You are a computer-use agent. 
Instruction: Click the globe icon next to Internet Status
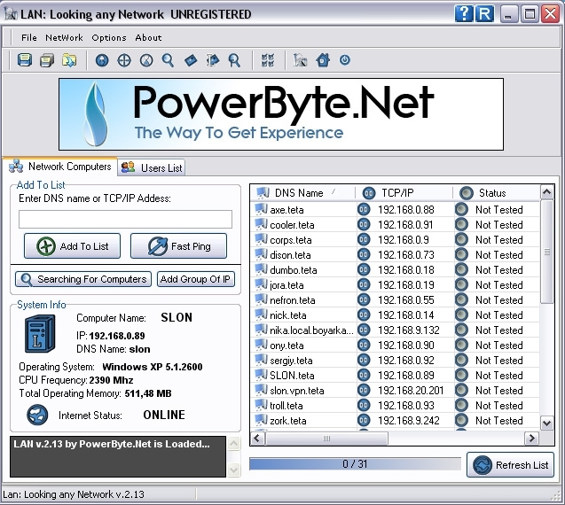(37, 415)
